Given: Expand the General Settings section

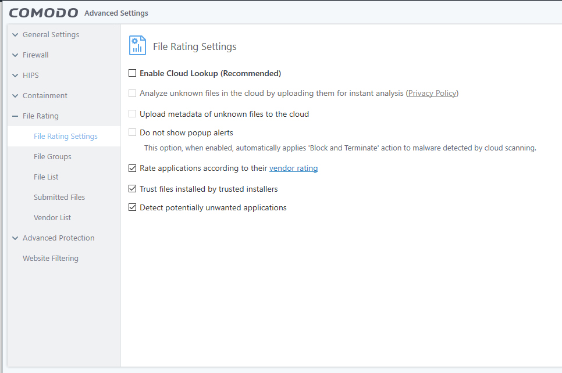Looking at the screenshot, I should pos(15,35).
